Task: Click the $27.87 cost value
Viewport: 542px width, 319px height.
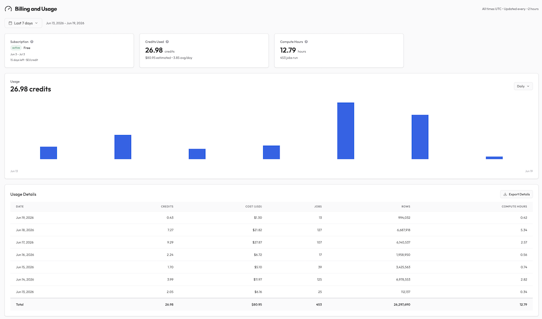Action: point(257,243)
